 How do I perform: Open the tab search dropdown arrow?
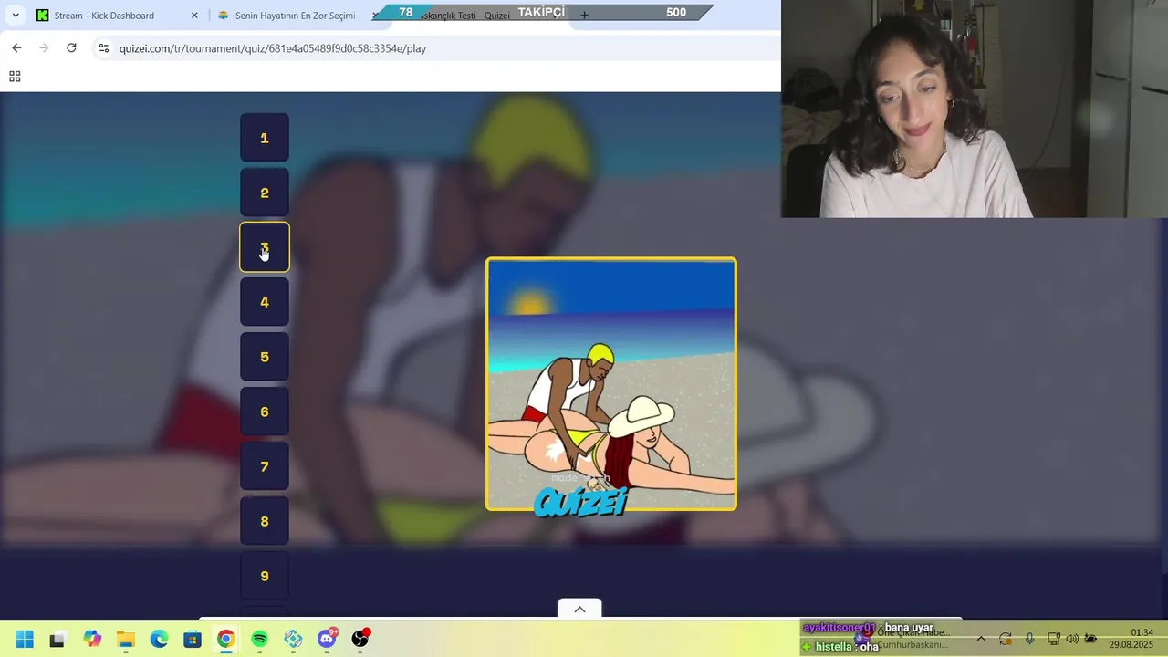coord(16,16)
